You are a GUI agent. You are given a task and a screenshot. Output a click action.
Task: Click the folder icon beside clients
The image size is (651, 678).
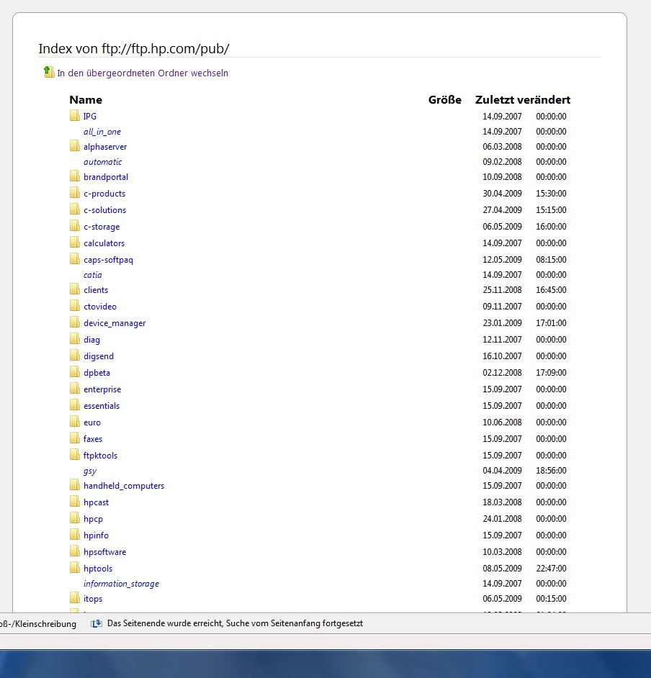(75, 289)
